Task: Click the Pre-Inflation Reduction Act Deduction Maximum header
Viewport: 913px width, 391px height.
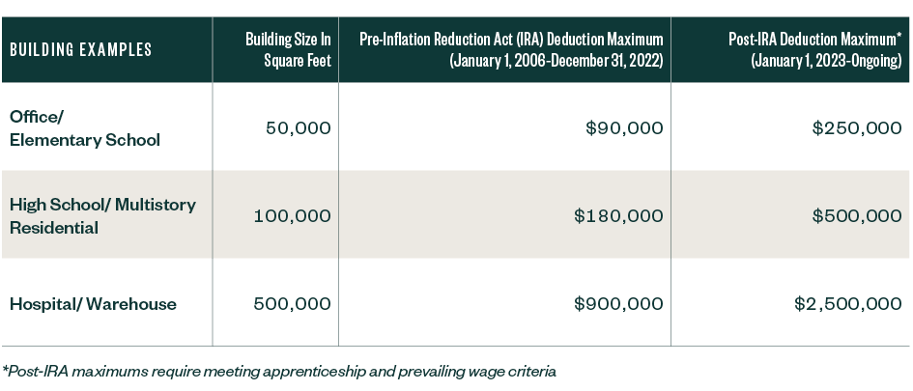Action: 511,40
